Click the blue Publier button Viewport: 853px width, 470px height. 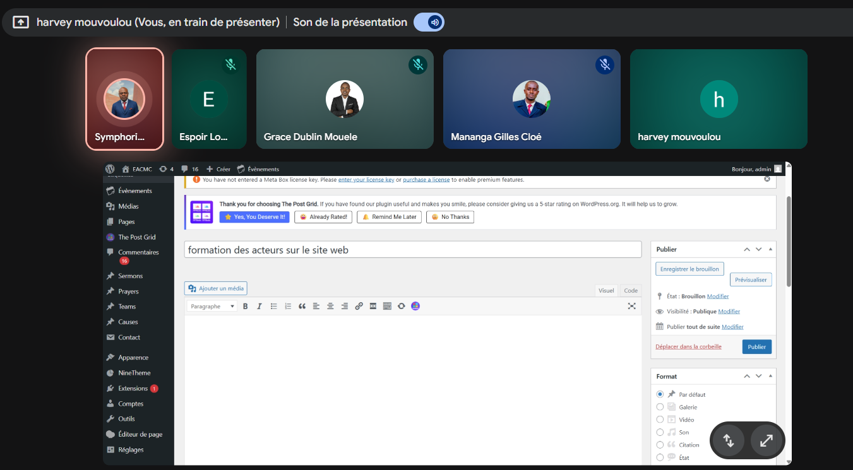pos(756,346)
